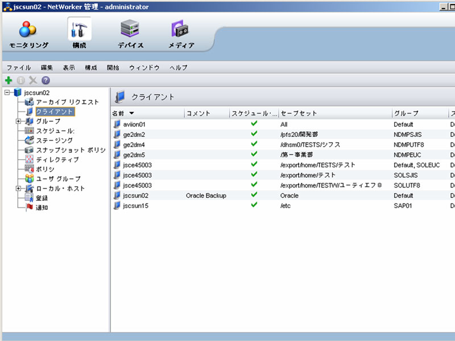Click the ポリシ tree icon
The width and height of the screenshot is (455, 341).
(x=30, y=169)
